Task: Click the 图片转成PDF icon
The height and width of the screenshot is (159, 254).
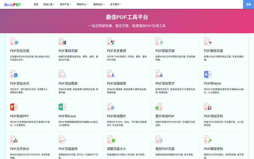Action: pyautogui.click(x=159, y=107)
